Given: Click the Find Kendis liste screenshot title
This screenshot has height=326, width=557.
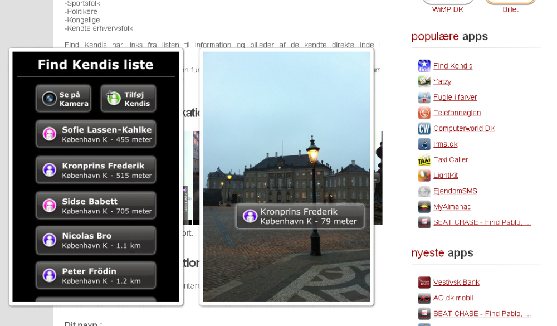Looking at the screenshot, I should [96, 64].
